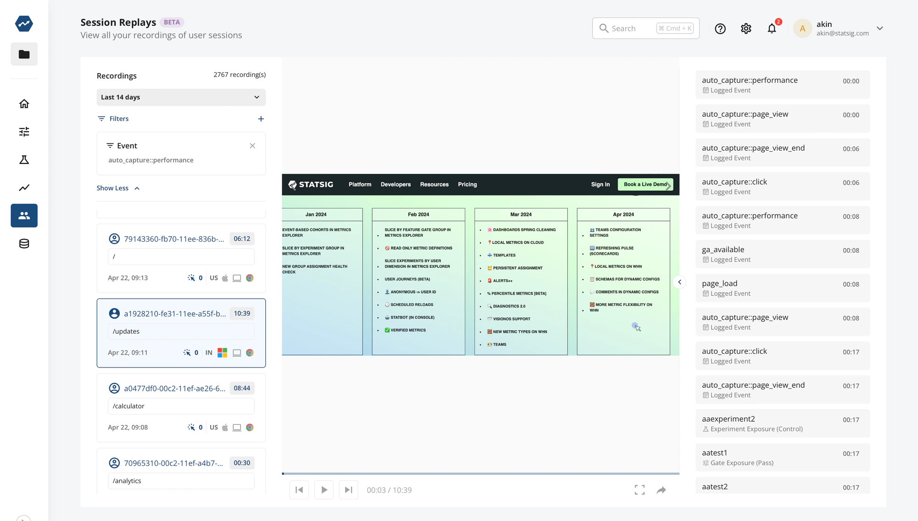Add a new filter with plus button

coord(261,119)
